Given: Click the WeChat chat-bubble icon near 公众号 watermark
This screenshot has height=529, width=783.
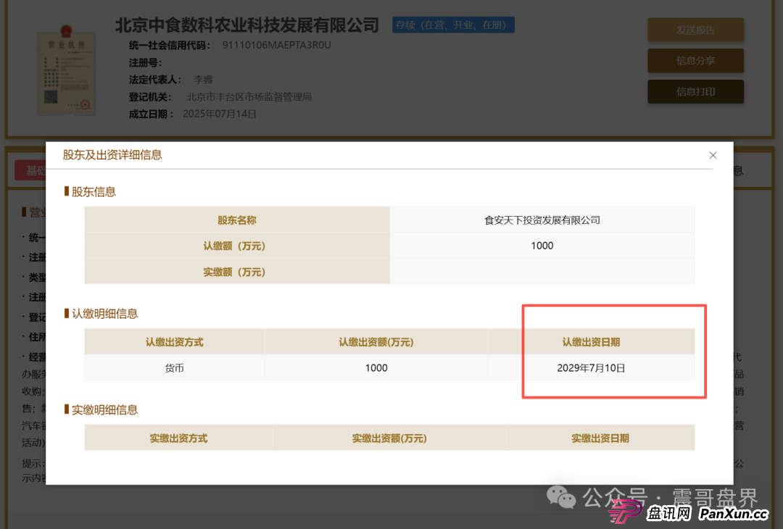Looking at the screenshot, I should click(561, 498).
